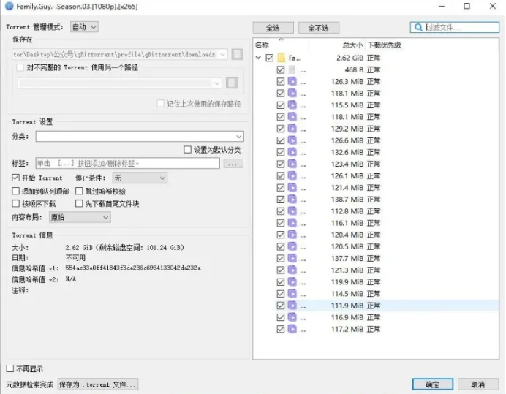Click the video file icon in the 129.2 MiB row
This screenshot has height=394, width=506.
(x=292, y=129)
